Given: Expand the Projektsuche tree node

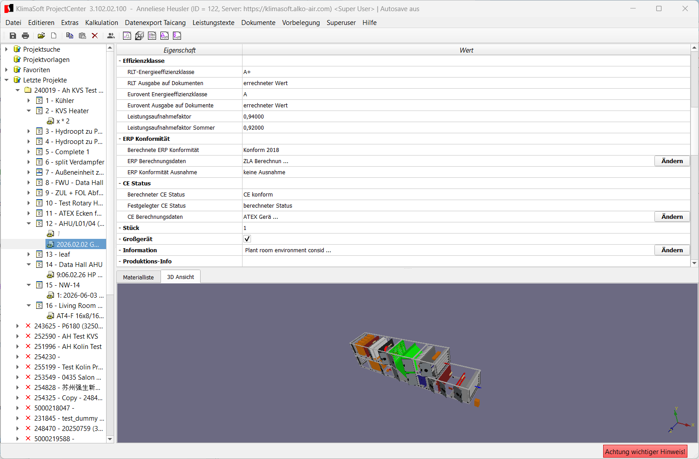Looking at the screenshot, I should [x=6, y=49].
